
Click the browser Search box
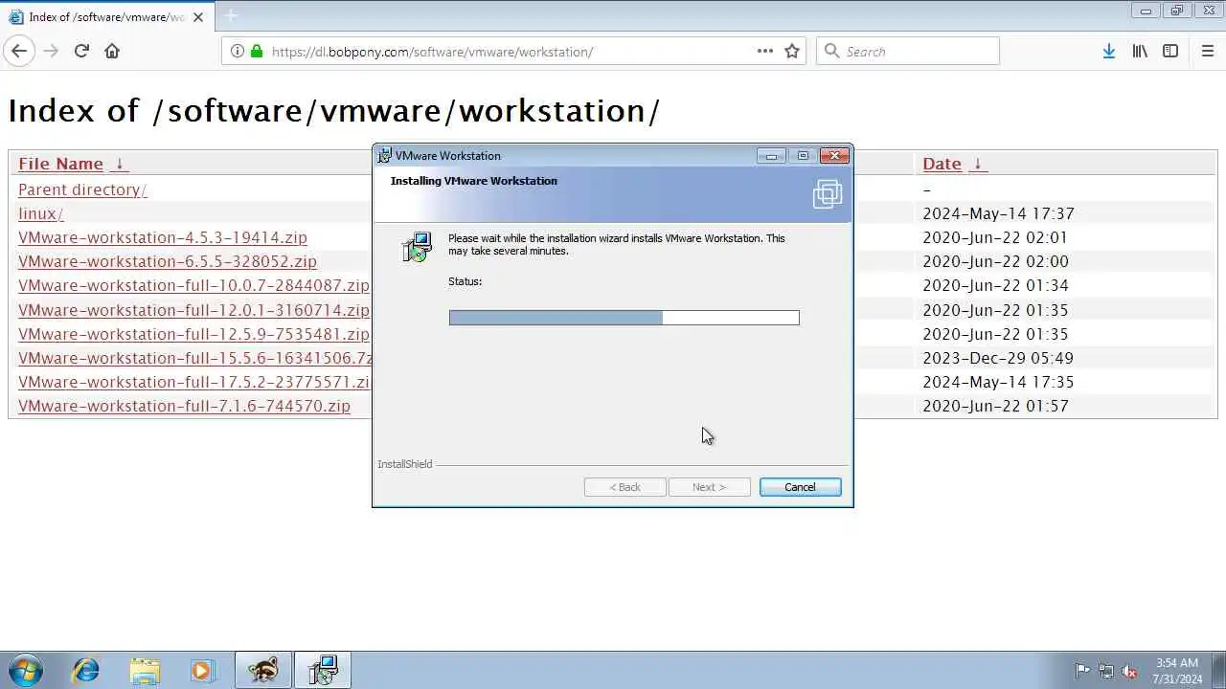coord(908,52)
